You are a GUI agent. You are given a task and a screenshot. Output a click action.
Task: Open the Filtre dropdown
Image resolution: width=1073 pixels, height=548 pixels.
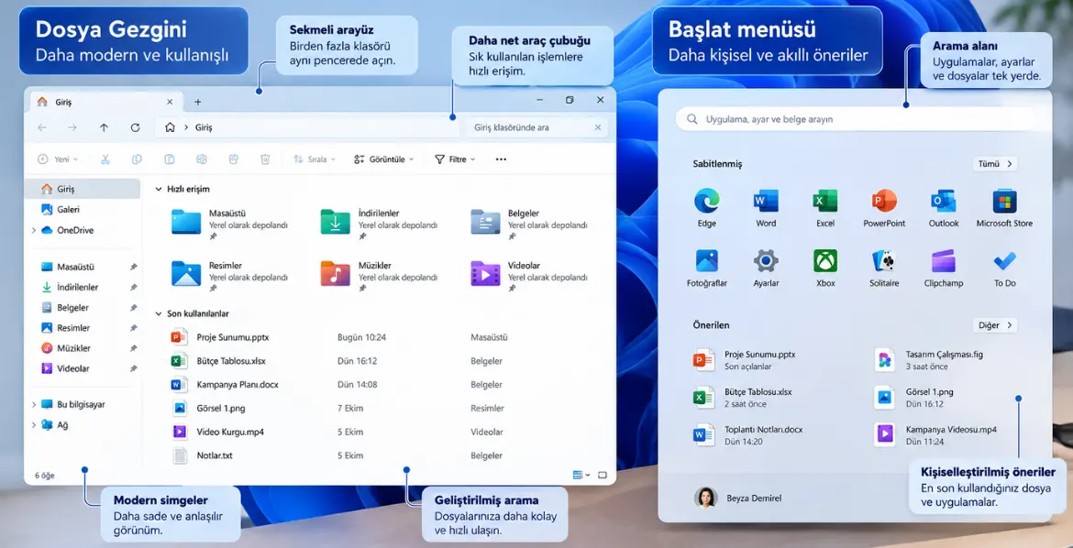455,159
